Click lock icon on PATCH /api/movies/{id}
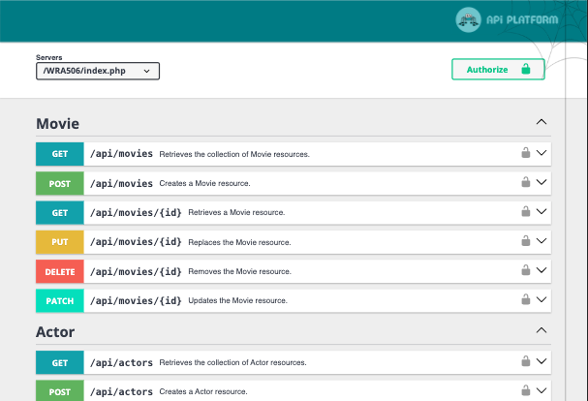588x401 pixels. [x=525, y=300]
